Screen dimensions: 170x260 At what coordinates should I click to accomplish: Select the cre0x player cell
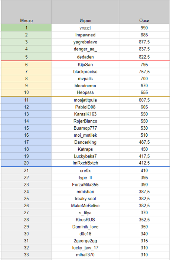[85, 170]
